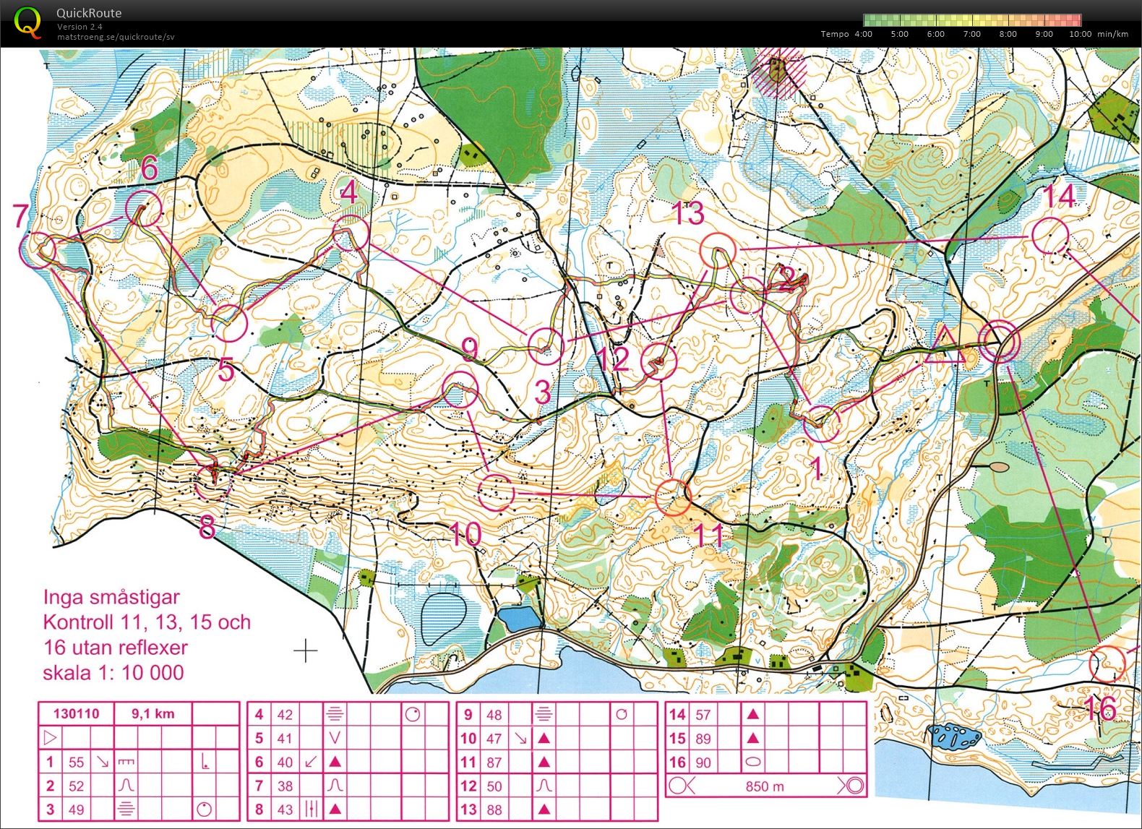Click the control circle for control 3

546,345
